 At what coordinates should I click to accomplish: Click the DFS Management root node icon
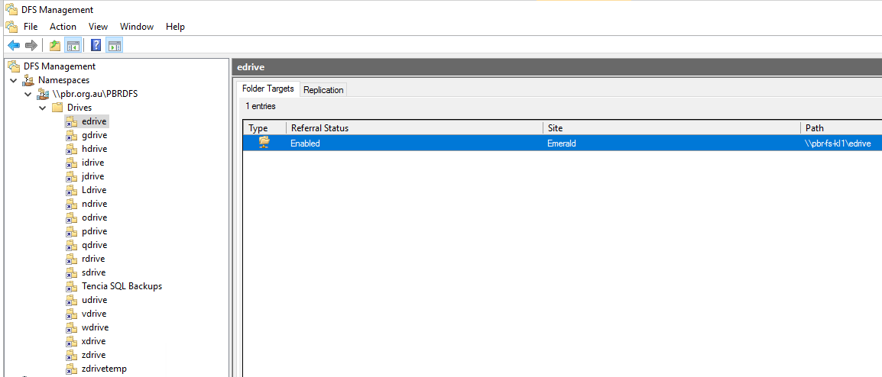(x=14, y=66)
